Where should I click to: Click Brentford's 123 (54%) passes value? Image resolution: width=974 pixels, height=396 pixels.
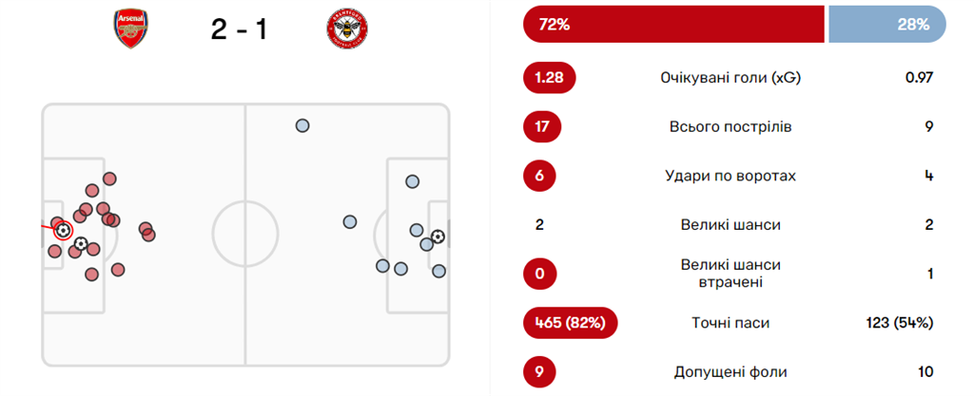(x=899, y=323)
